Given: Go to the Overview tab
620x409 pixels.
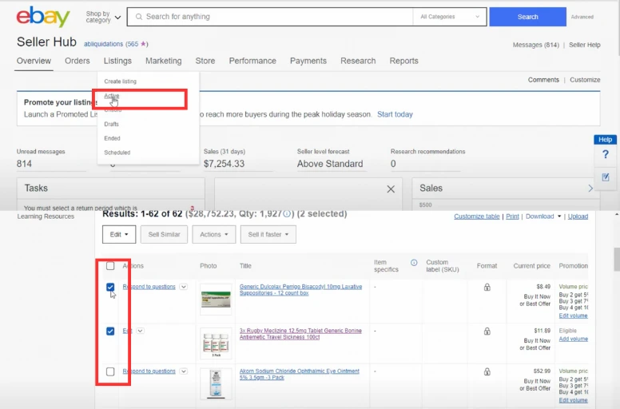Looking at the screenshot, I should coord(34,61).
